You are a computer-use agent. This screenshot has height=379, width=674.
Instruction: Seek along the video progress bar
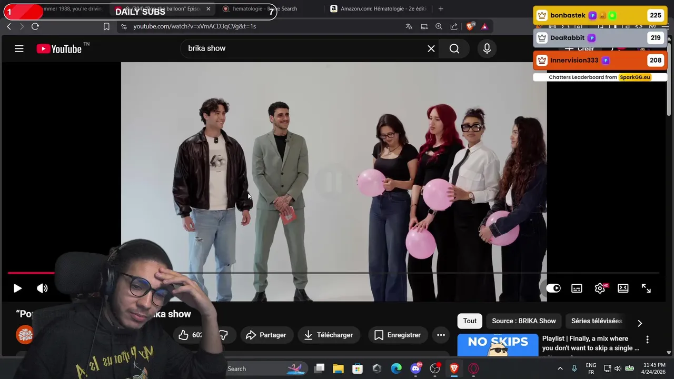(333, 273)
